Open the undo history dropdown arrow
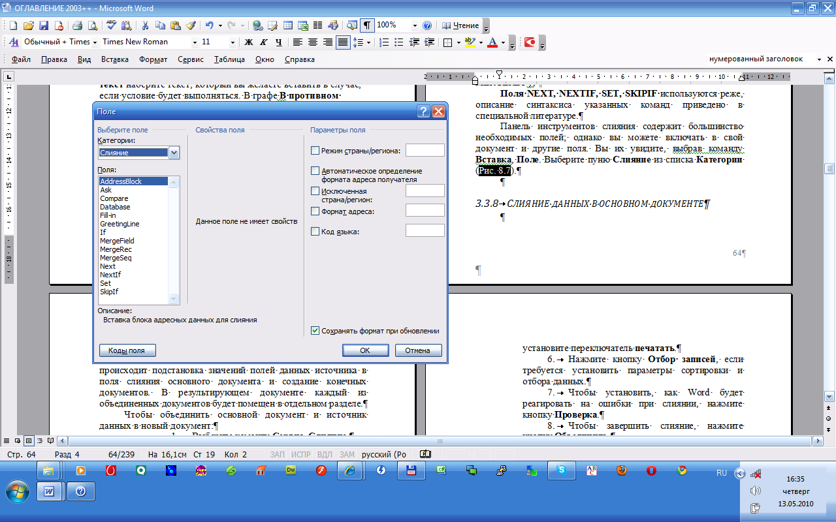The width and height of the screenshot is (836, 522). coord(220,25)
